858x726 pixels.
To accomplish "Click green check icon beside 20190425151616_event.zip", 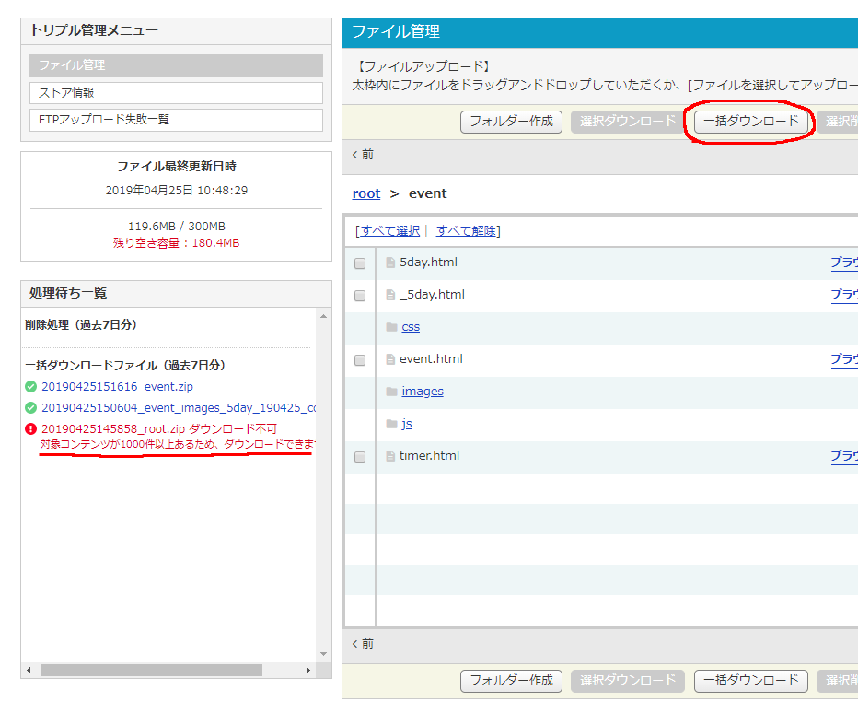I will [x=30, y=387].
